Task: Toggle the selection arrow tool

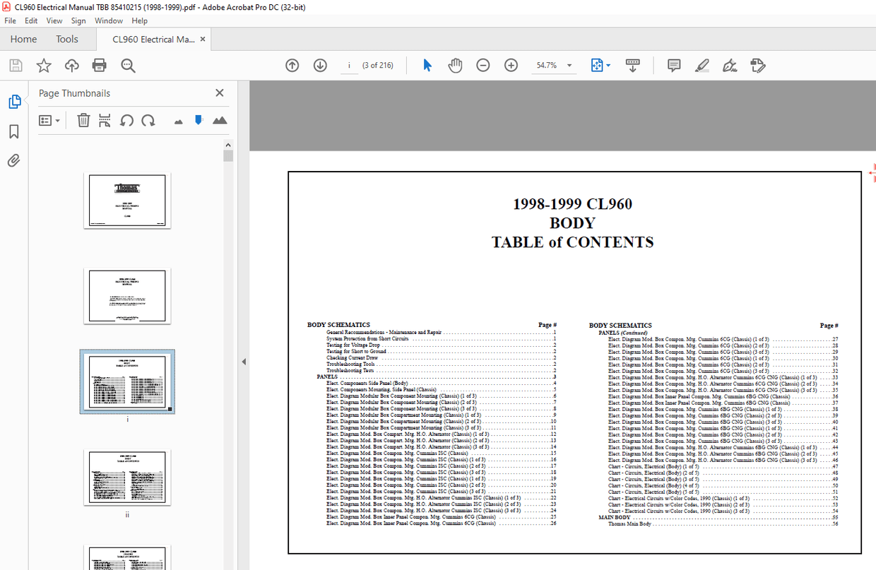Action: tap(427, 65)
